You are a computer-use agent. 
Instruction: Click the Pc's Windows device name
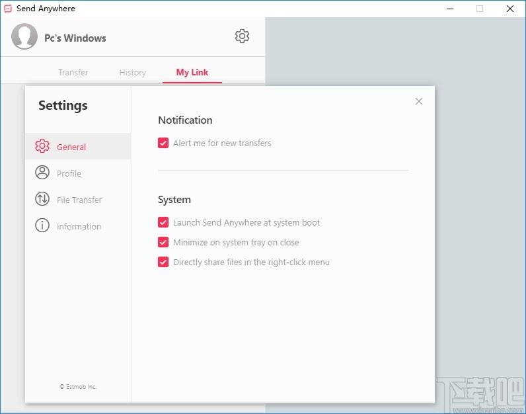[75, 38]
